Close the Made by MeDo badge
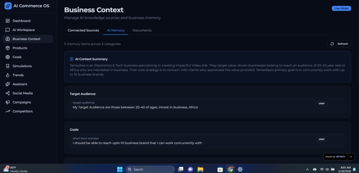The height and width of the screenshot is (173, 359). pyautogui.click(x=351, y=157)
